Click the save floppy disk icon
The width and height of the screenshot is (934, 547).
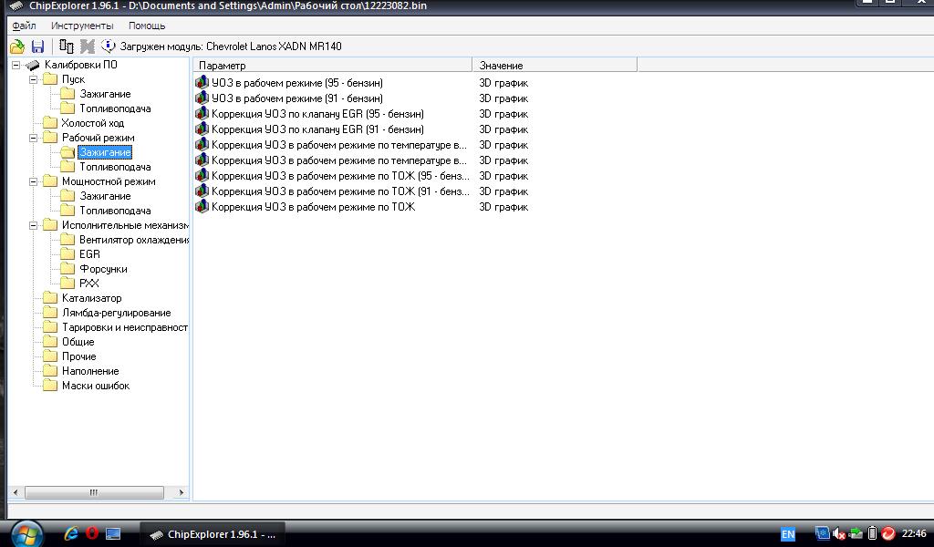(x=37, y=46)
